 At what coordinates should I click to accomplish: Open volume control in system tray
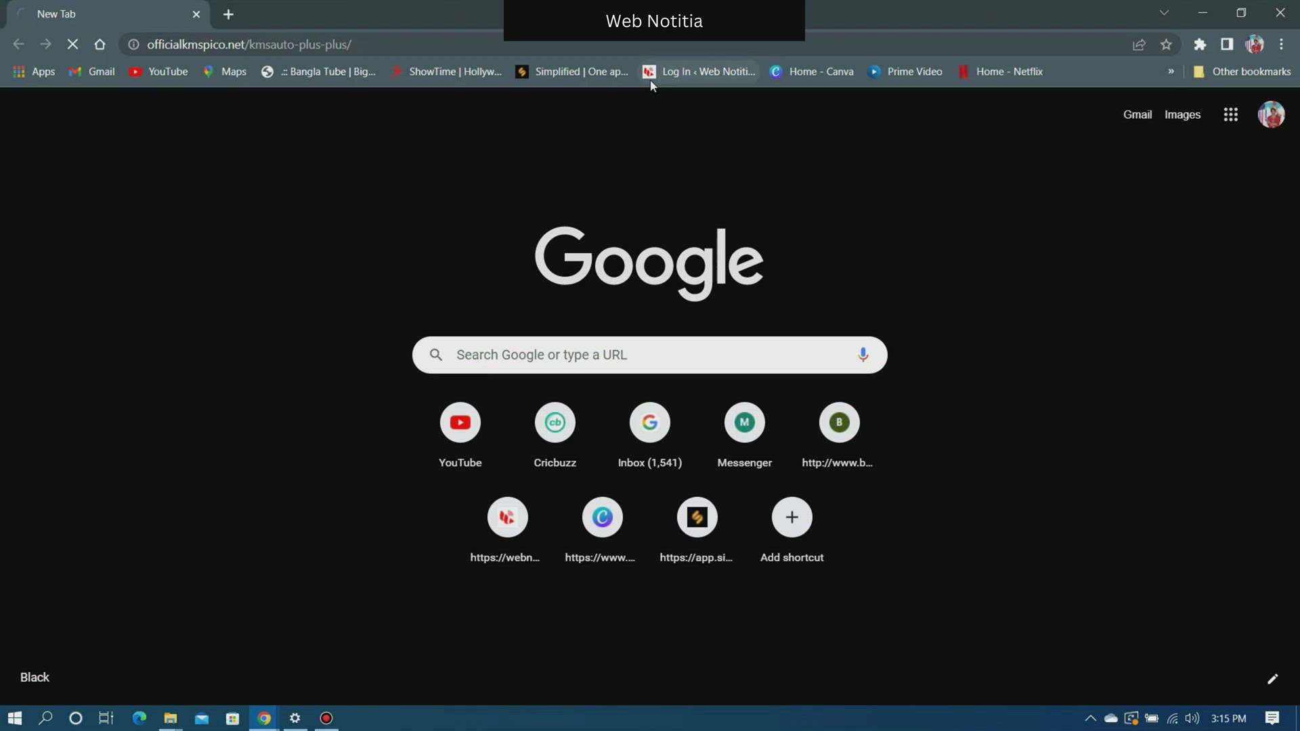[1192, 718]
